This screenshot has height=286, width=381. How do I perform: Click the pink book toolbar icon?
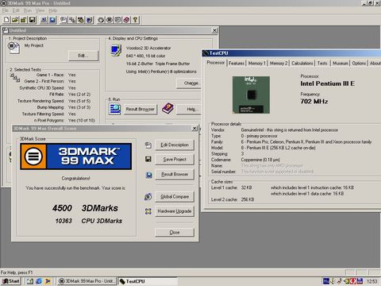click(126, 20)
